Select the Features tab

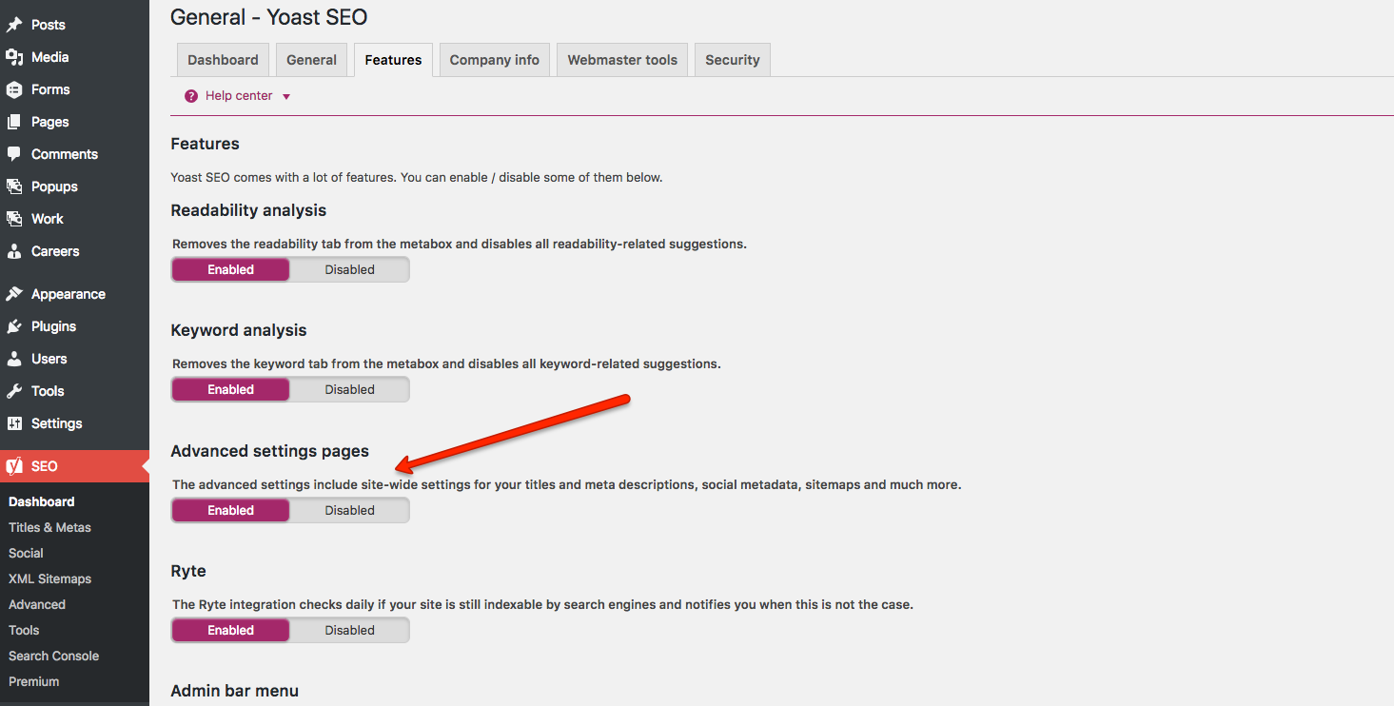tap(393, 60)
